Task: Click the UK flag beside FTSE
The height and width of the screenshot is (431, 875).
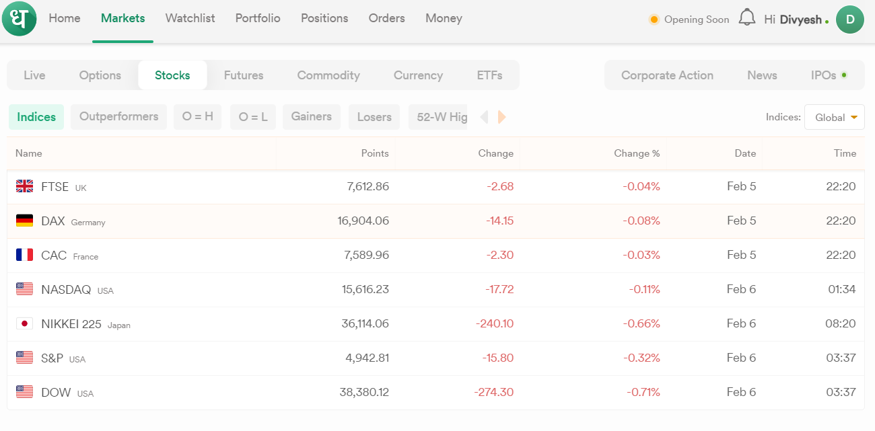Action: tap(25, 186)
